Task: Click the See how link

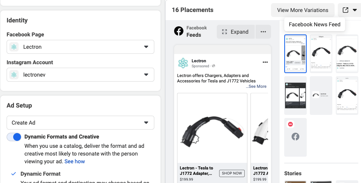Action: pyautogui.click(x=74, y=161)
